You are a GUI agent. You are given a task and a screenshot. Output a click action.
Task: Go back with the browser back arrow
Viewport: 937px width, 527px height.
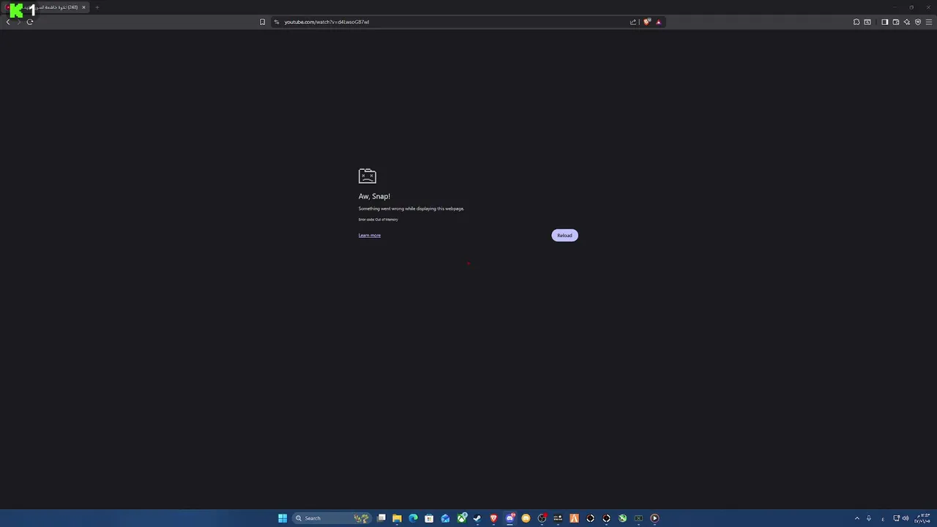(8, 22)
